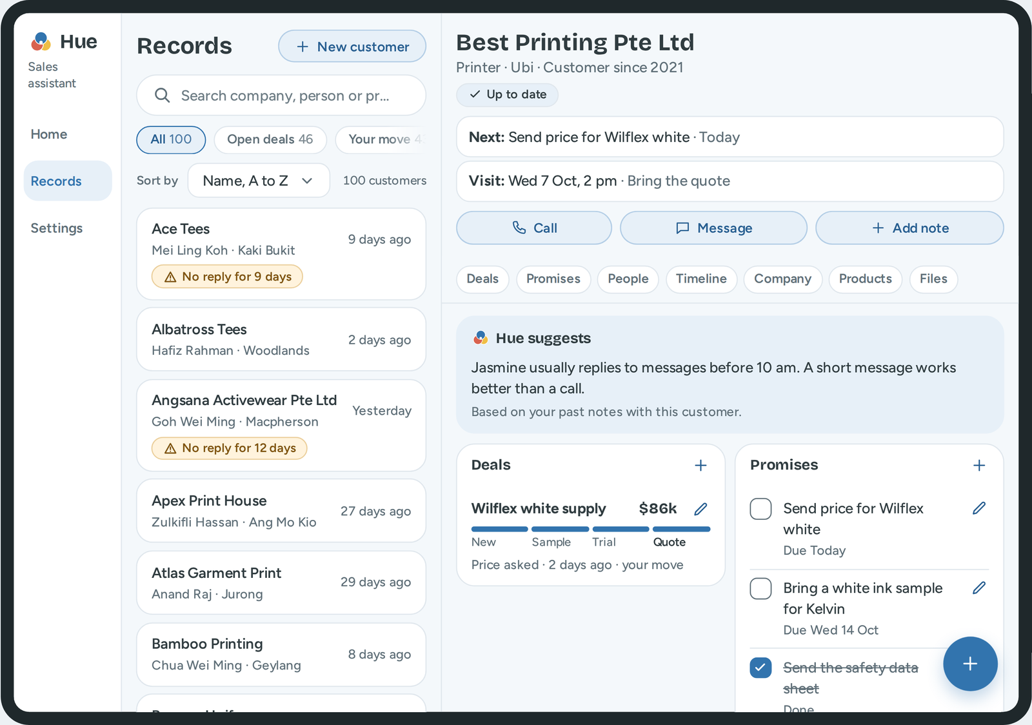Switch to the Deals tab

pos(482,279)
